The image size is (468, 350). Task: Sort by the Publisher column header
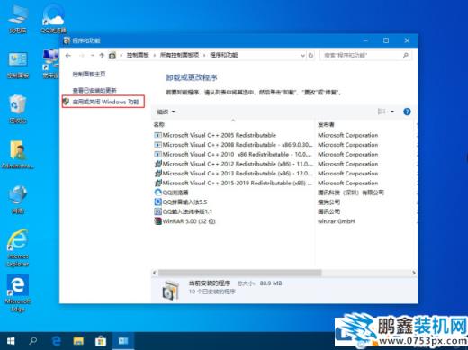tap(326, 124)
